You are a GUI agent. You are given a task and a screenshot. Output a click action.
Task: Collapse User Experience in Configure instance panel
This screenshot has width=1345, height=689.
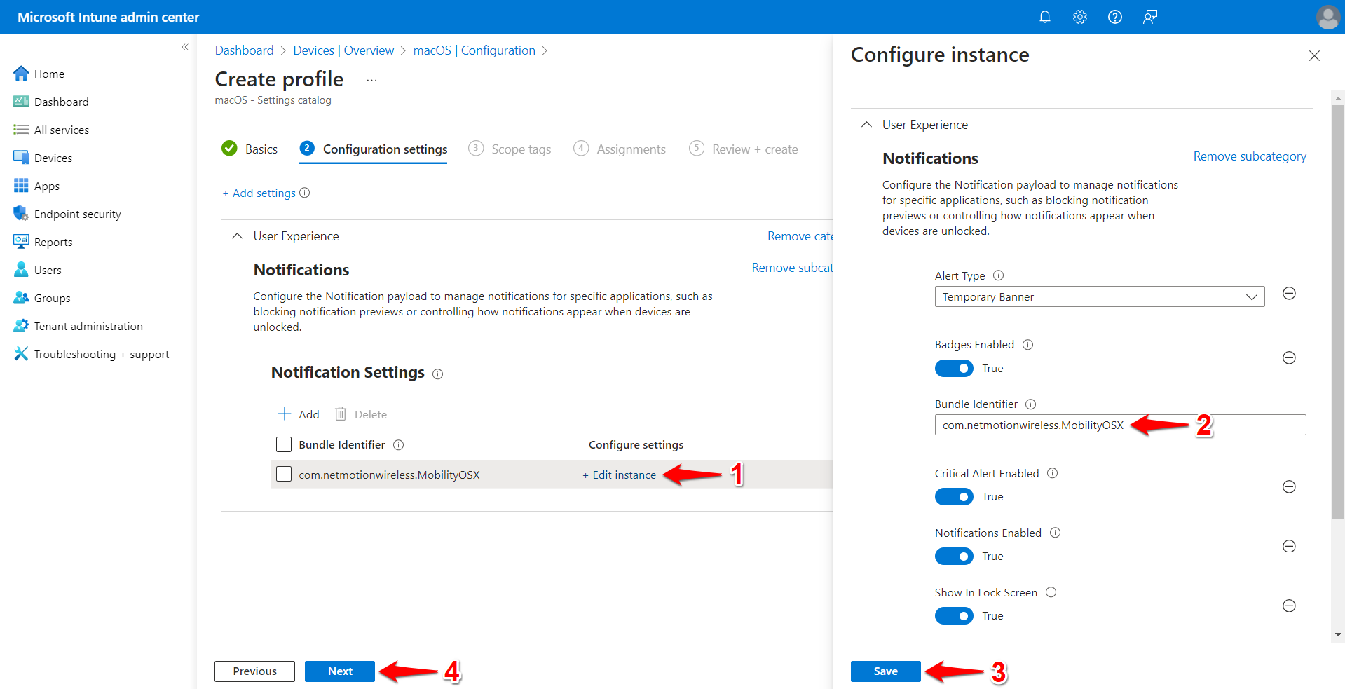866,124
